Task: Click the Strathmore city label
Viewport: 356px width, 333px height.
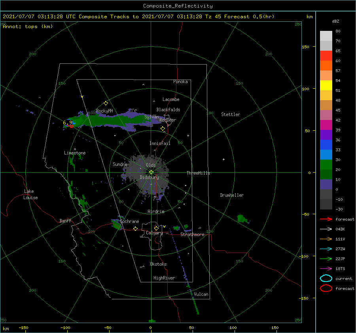Action: pos(192,234)
